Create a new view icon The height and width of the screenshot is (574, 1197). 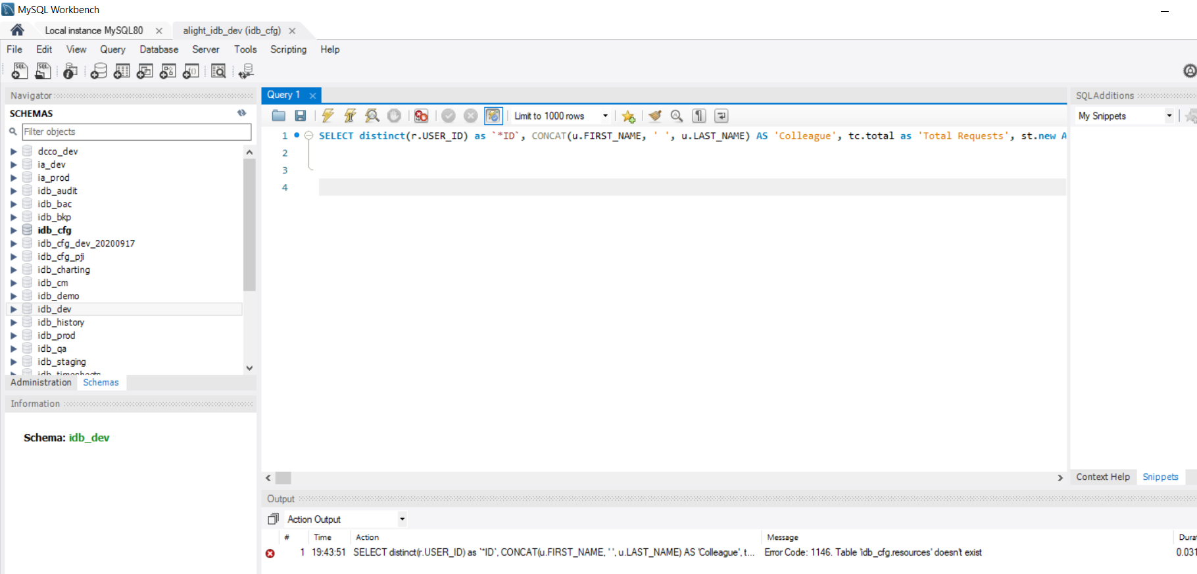click(145, 71)
